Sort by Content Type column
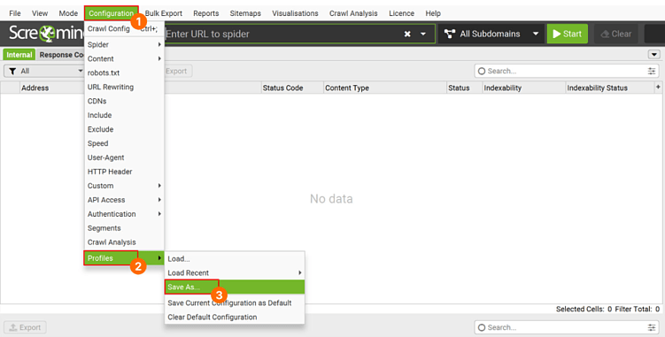 pyautogui.click(x=384, y=88)
